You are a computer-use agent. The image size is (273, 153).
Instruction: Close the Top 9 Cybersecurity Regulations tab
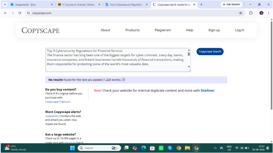(x=147, y=5)
